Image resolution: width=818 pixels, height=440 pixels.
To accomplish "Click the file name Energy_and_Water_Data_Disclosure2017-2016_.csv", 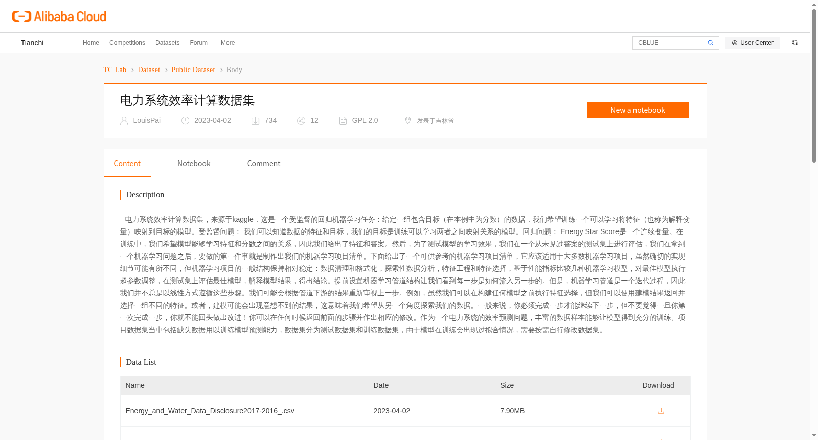I will pos(210,411).
